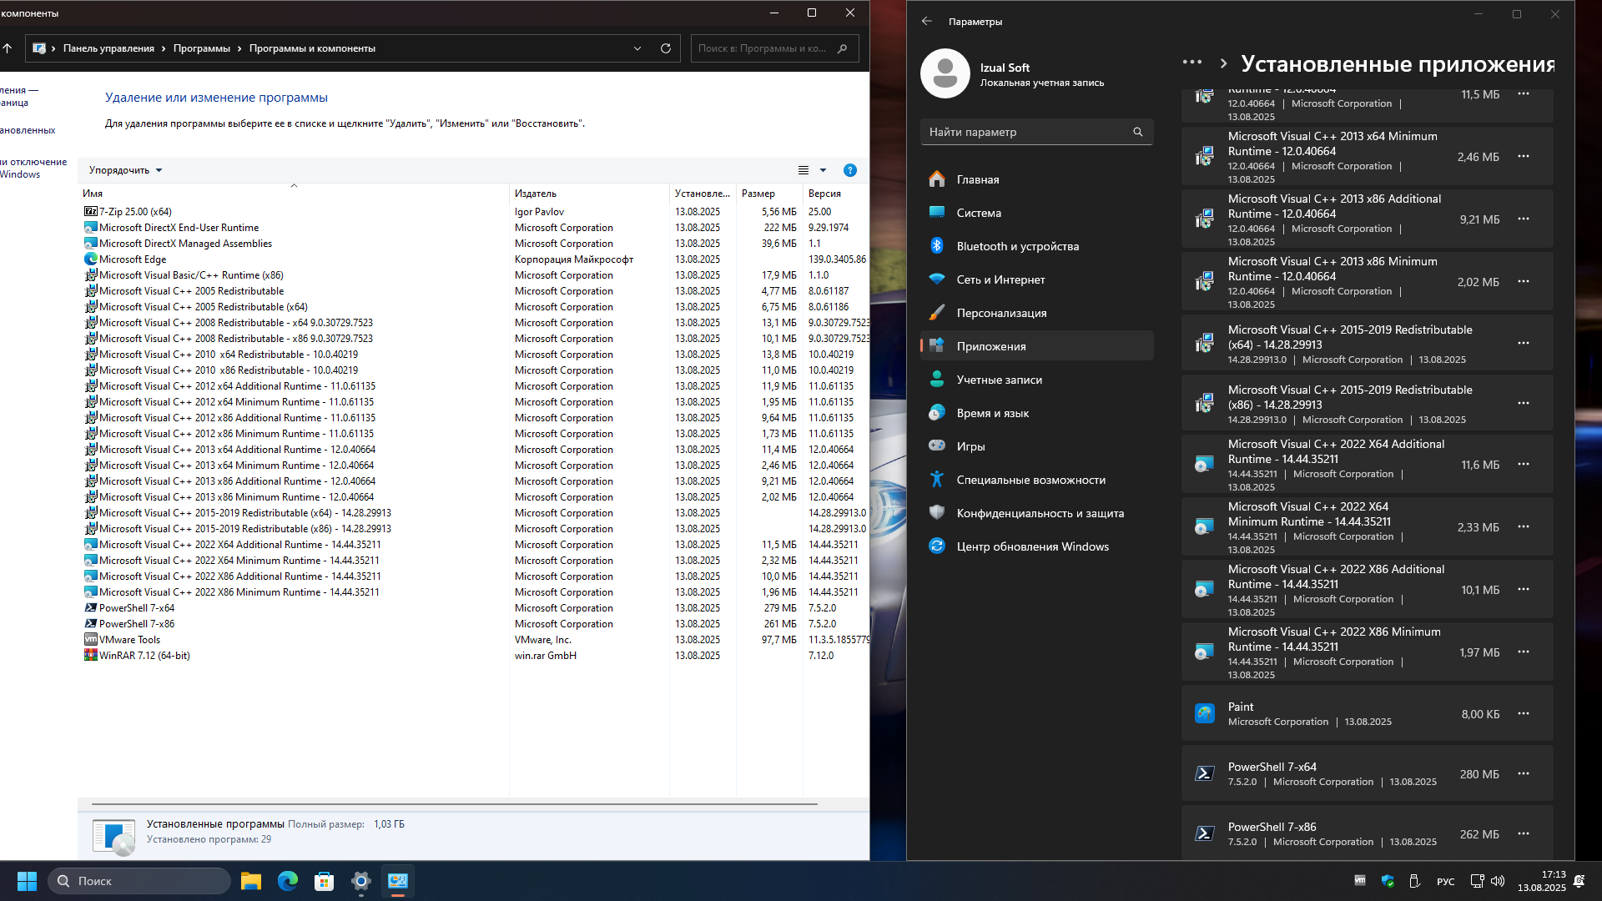This screenshot has width=1602, height=901.
Task: Open Система settings section
Action: pyautogui.click(x=1036, y=213)
